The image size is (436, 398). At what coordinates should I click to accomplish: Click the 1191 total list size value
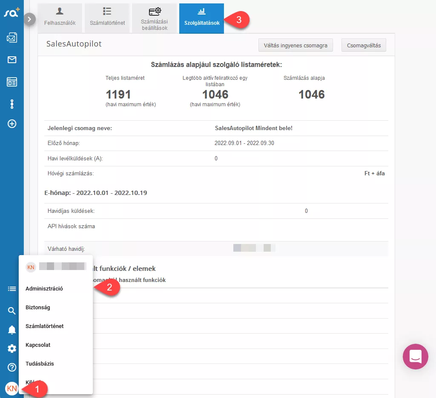(118, 94)
